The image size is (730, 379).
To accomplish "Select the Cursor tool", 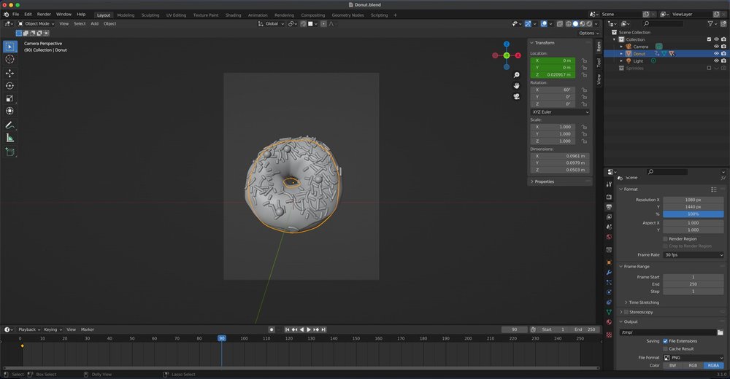I will click(9, 59).
